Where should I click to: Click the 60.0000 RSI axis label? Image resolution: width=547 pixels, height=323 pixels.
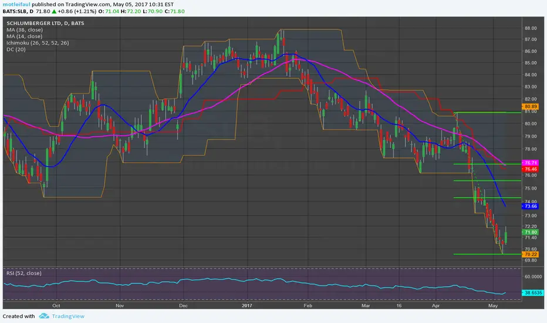[x=534, y=277]
